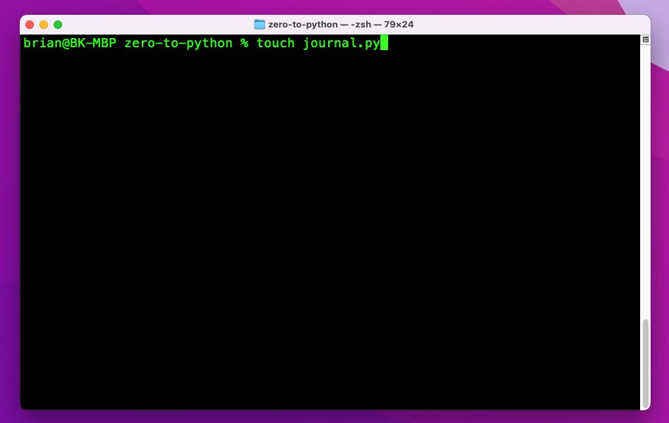
Task: Click the window title 'zero-to-python — -zsh — 79×24'
Action: (340, 24)
